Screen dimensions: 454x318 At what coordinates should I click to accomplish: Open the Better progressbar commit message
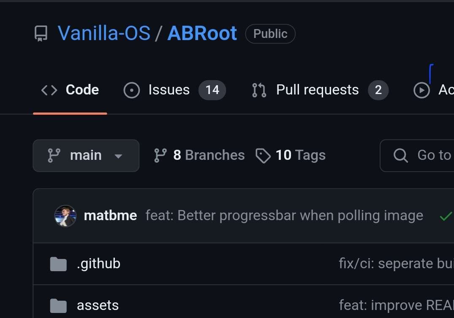click(x=284, y=216)
